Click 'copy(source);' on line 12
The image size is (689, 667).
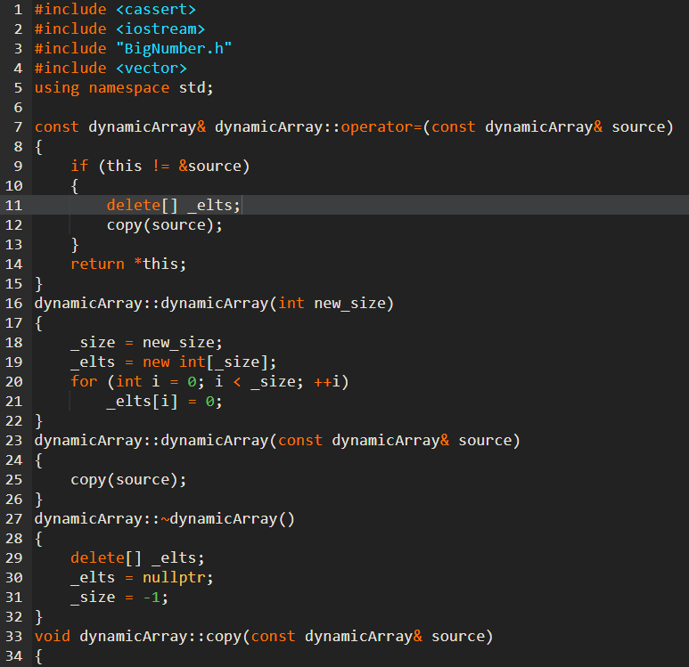(165, 224)
